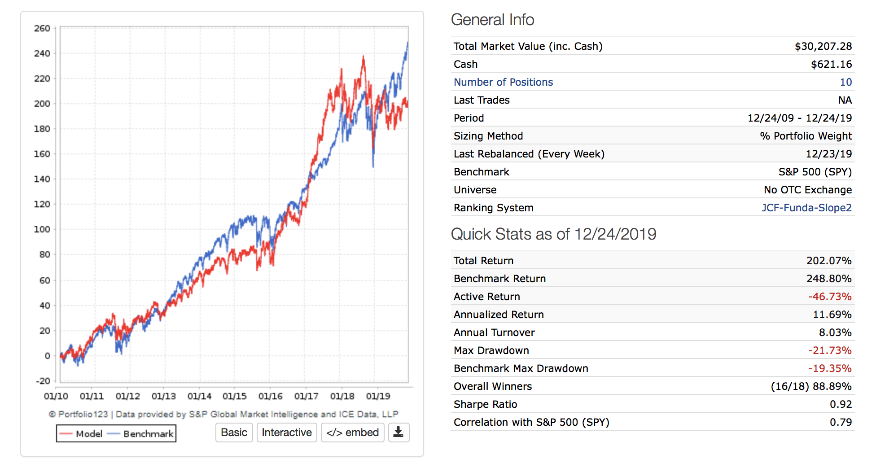Click the Total Market Value amount $30,207.28
Screen dimensions: 876x472
click(x=823, y=46)
